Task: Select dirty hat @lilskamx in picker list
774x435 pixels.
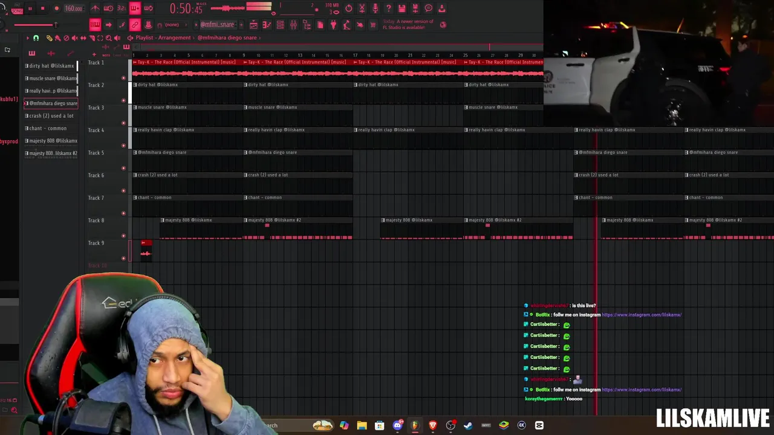Action: [51, 66]
